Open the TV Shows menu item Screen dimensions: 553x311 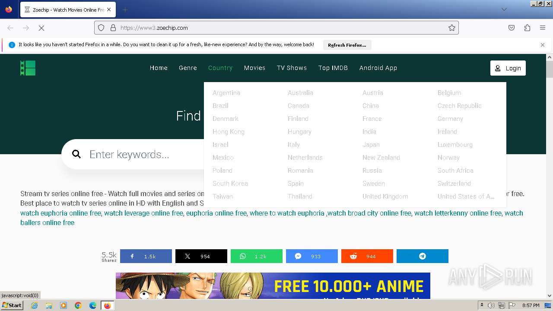[x=292, y=68]
